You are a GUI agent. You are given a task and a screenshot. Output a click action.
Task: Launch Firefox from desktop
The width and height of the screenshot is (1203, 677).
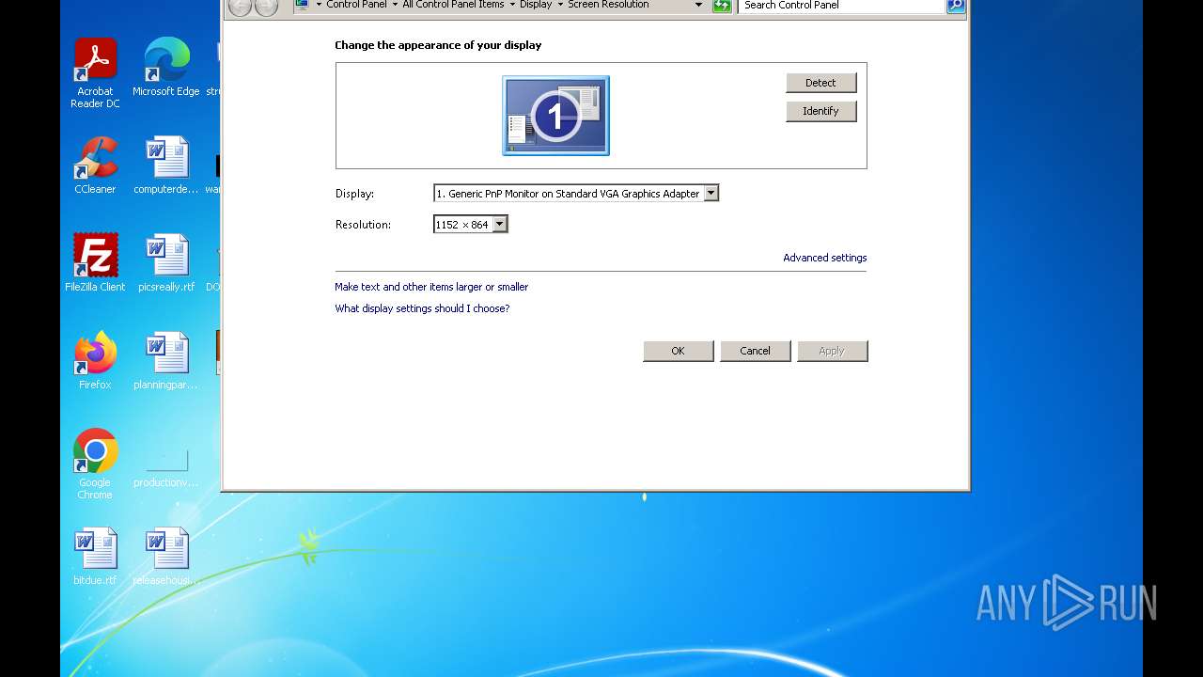click(95, 361)
